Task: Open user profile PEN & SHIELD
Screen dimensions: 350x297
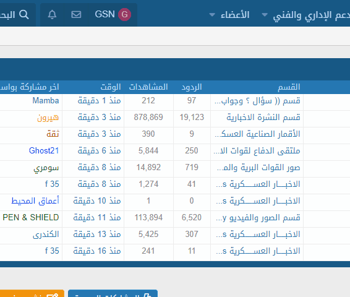Action: click(31, 218)
